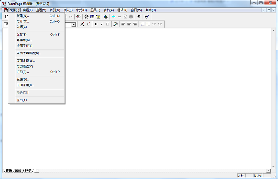
Task: Switch to the HTML view tab
Action: [x=18, y=171]
